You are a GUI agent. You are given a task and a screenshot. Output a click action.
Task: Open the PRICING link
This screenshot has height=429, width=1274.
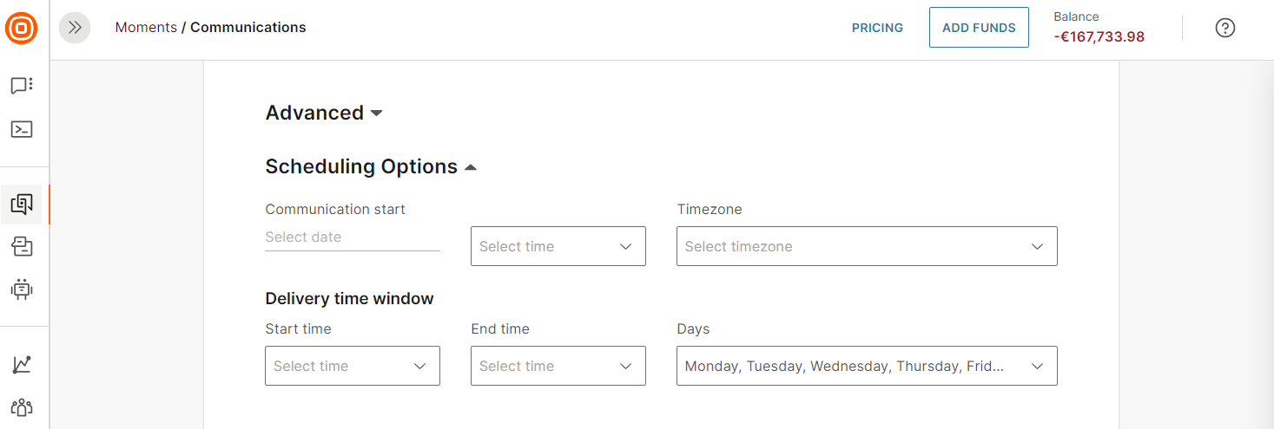[x=877, y=28]
